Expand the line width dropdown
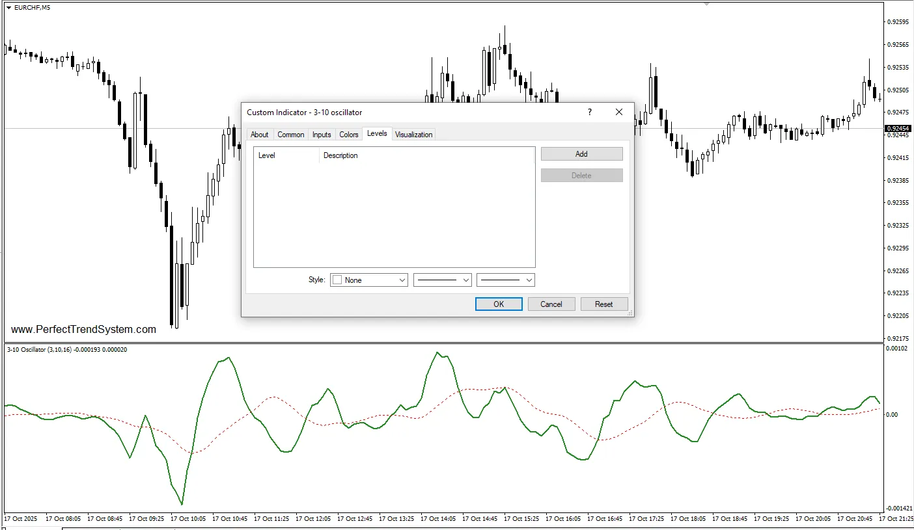 506,280
